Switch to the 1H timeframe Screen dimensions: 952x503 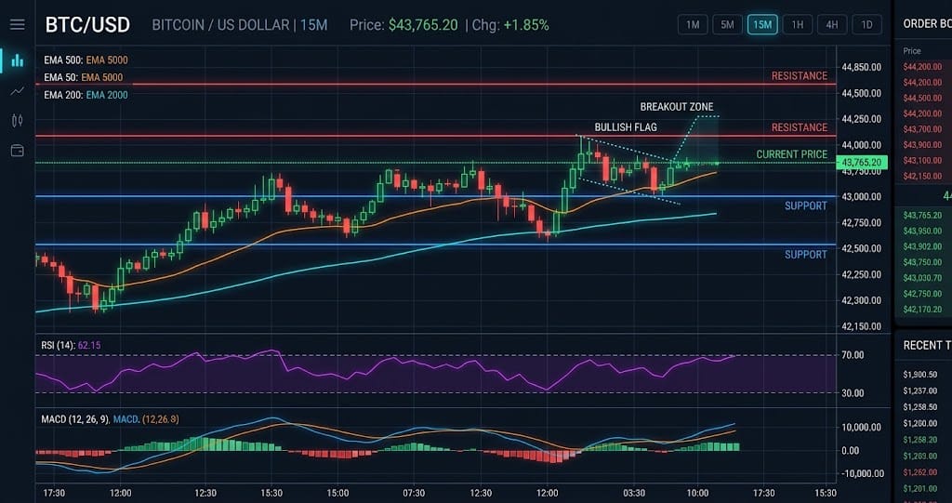click(797, 25)
